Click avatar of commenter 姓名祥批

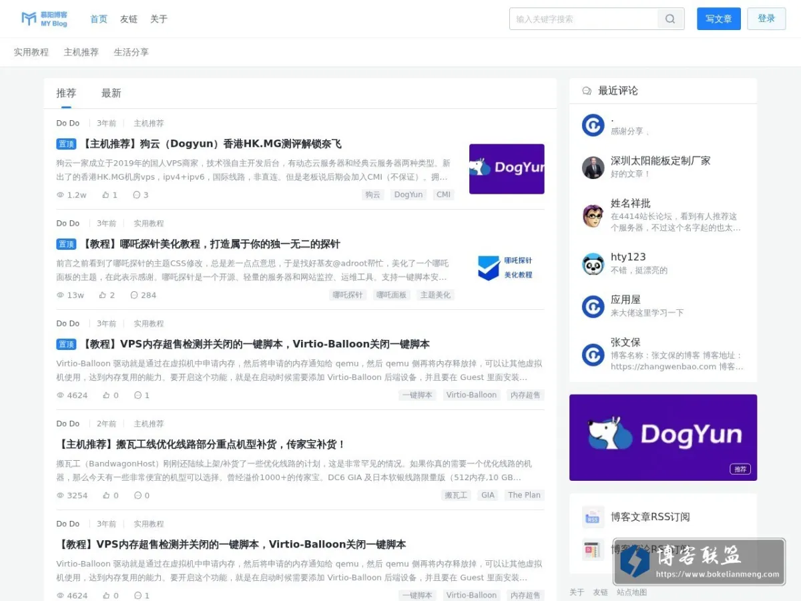click(x=593, y=216)
